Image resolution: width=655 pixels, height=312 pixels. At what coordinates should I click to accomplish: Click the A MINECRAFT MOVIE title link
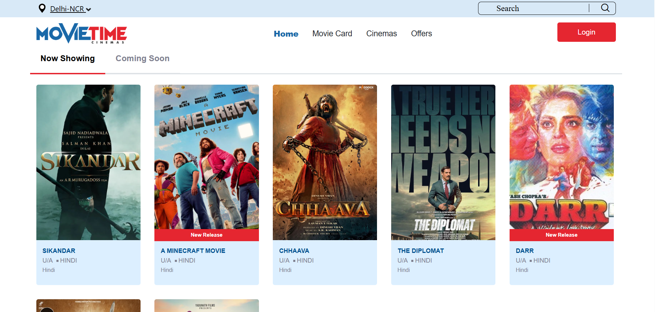coord(193,251)
